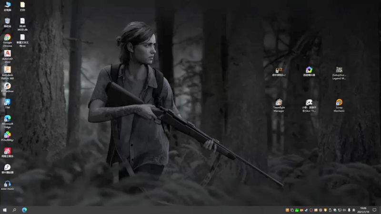The width and height of the screenshot is (381, 214).
Task: Open the volume speaker tray icon
Action: point(344,210)
